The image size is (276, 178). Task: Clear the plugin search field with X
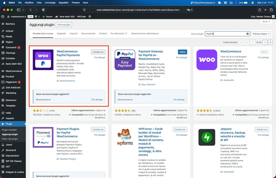(247, 34)
